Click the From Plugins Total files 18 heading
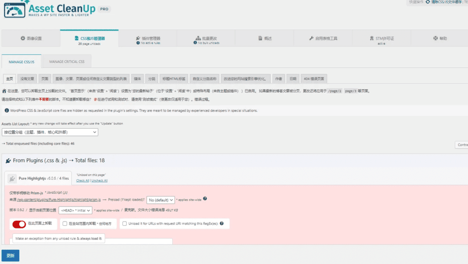Viewport: 468px width, 264px height. (59, 160)
